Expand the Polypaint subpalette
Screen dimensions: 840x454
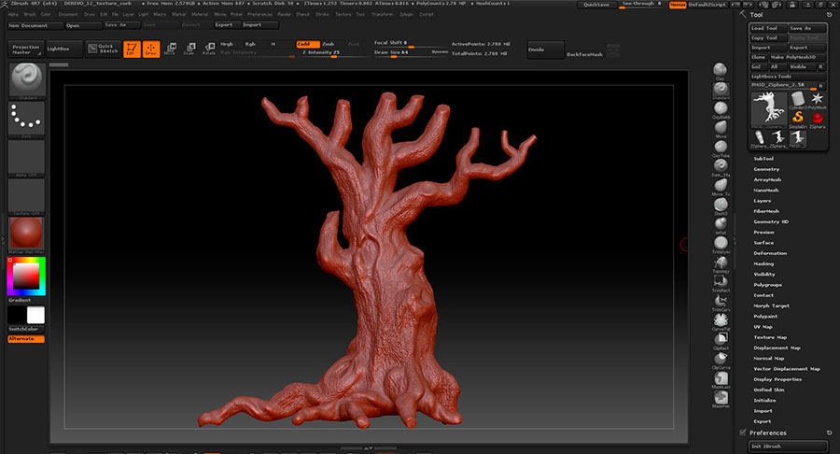(765, 316)
